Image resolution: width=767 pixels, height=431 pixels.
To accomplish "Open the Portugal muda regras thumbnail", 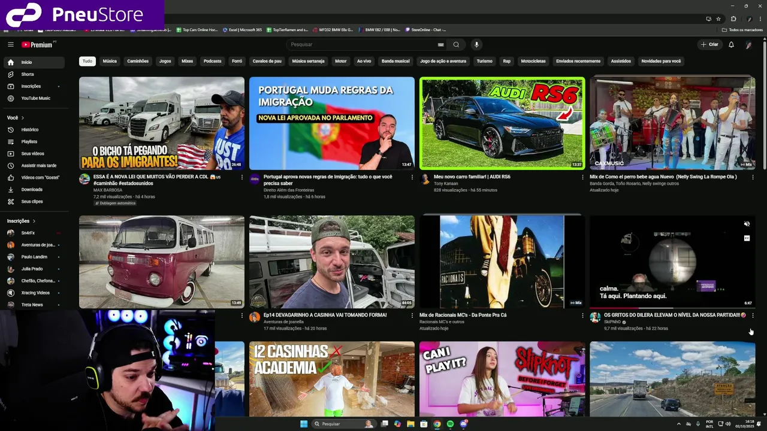I will (x=332, y=123).
